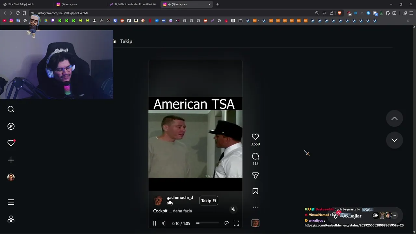Expand caption with 'daha fazla'
Image resolution: width=416 pixels, height=234 pixels.
pos(182,211)
